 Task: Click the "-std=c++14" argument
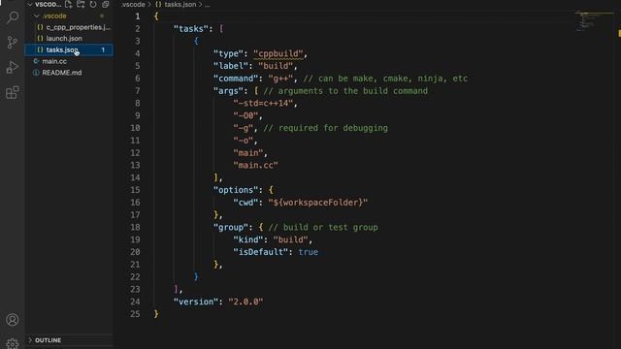point(263,103)
